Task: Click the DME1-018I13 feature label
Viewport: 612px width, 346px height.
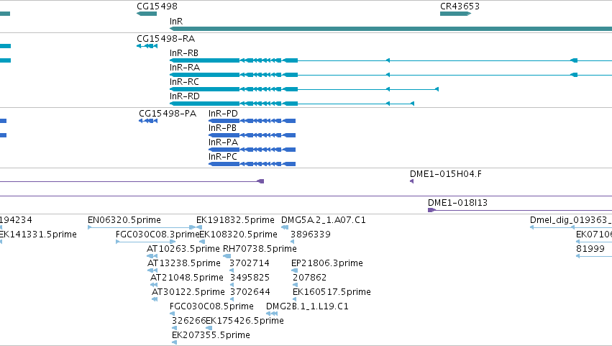Action: point(457,203)
